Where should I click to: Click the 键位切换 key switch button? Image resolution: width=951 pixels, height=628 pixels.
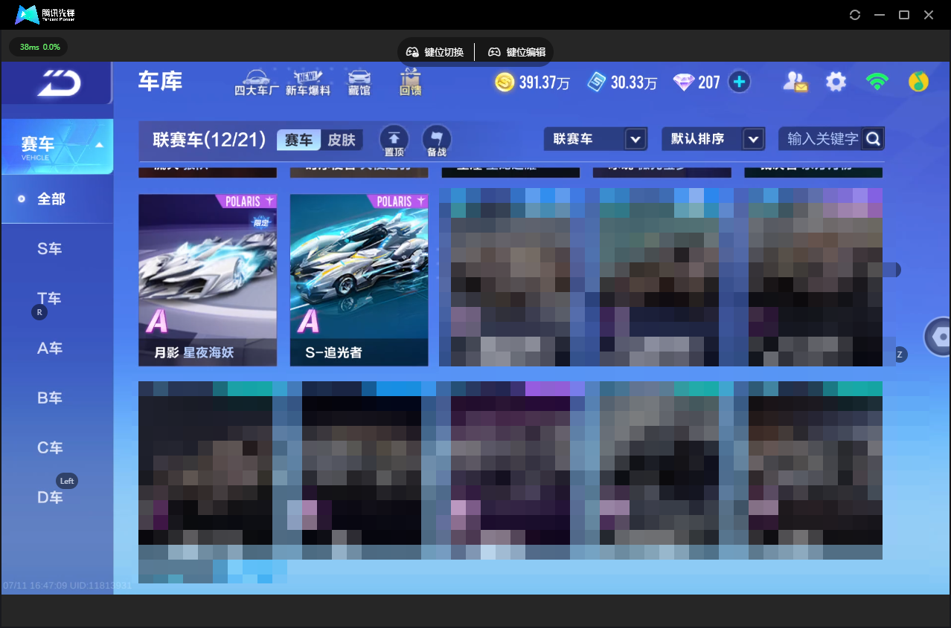435,52
